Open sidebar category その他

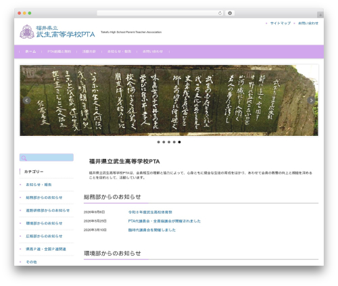(x=31, y=262)
